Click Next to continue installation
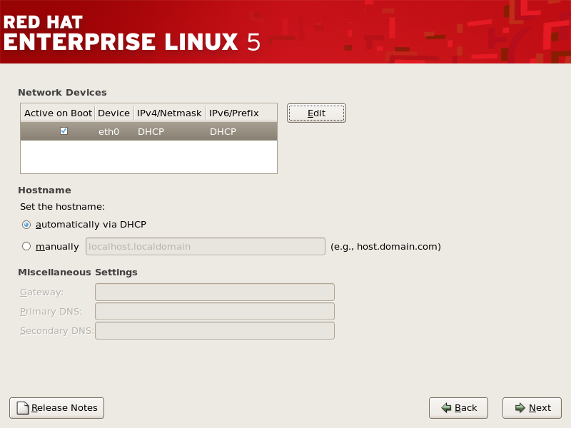 pyautogui.click(x=532, y=408)
